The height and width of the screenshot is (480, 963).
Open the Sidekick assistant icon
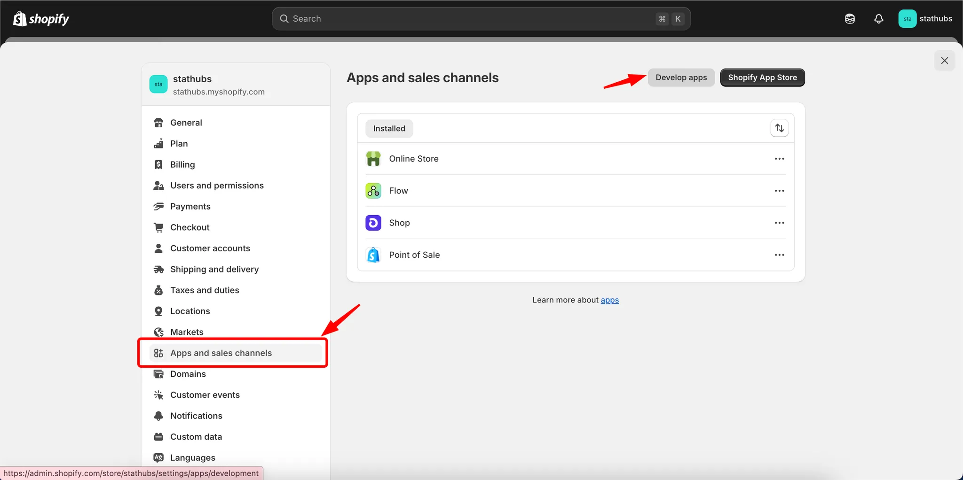pos(850,19)
